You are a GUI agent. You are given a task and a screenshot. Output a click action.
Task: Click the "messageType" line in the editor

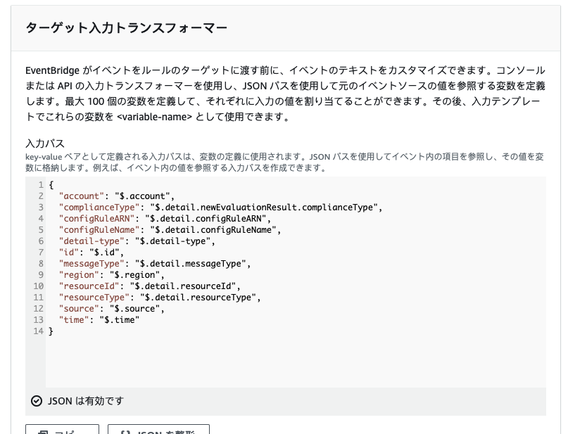click(x=155, y=264)
